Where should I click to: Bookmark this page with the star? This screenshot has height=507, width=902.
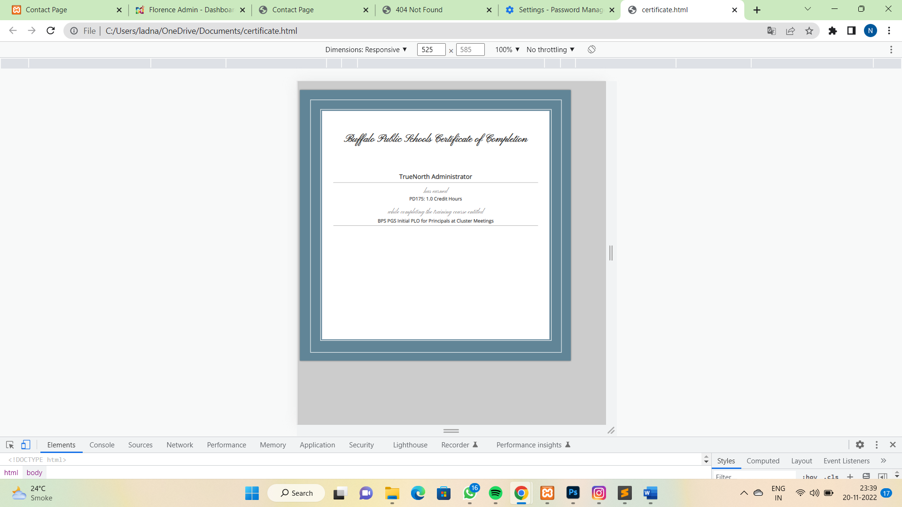point(809,31)
